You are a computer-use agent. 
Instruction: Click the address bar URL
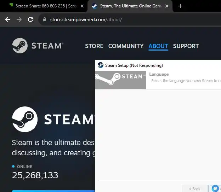click(86, 19)
